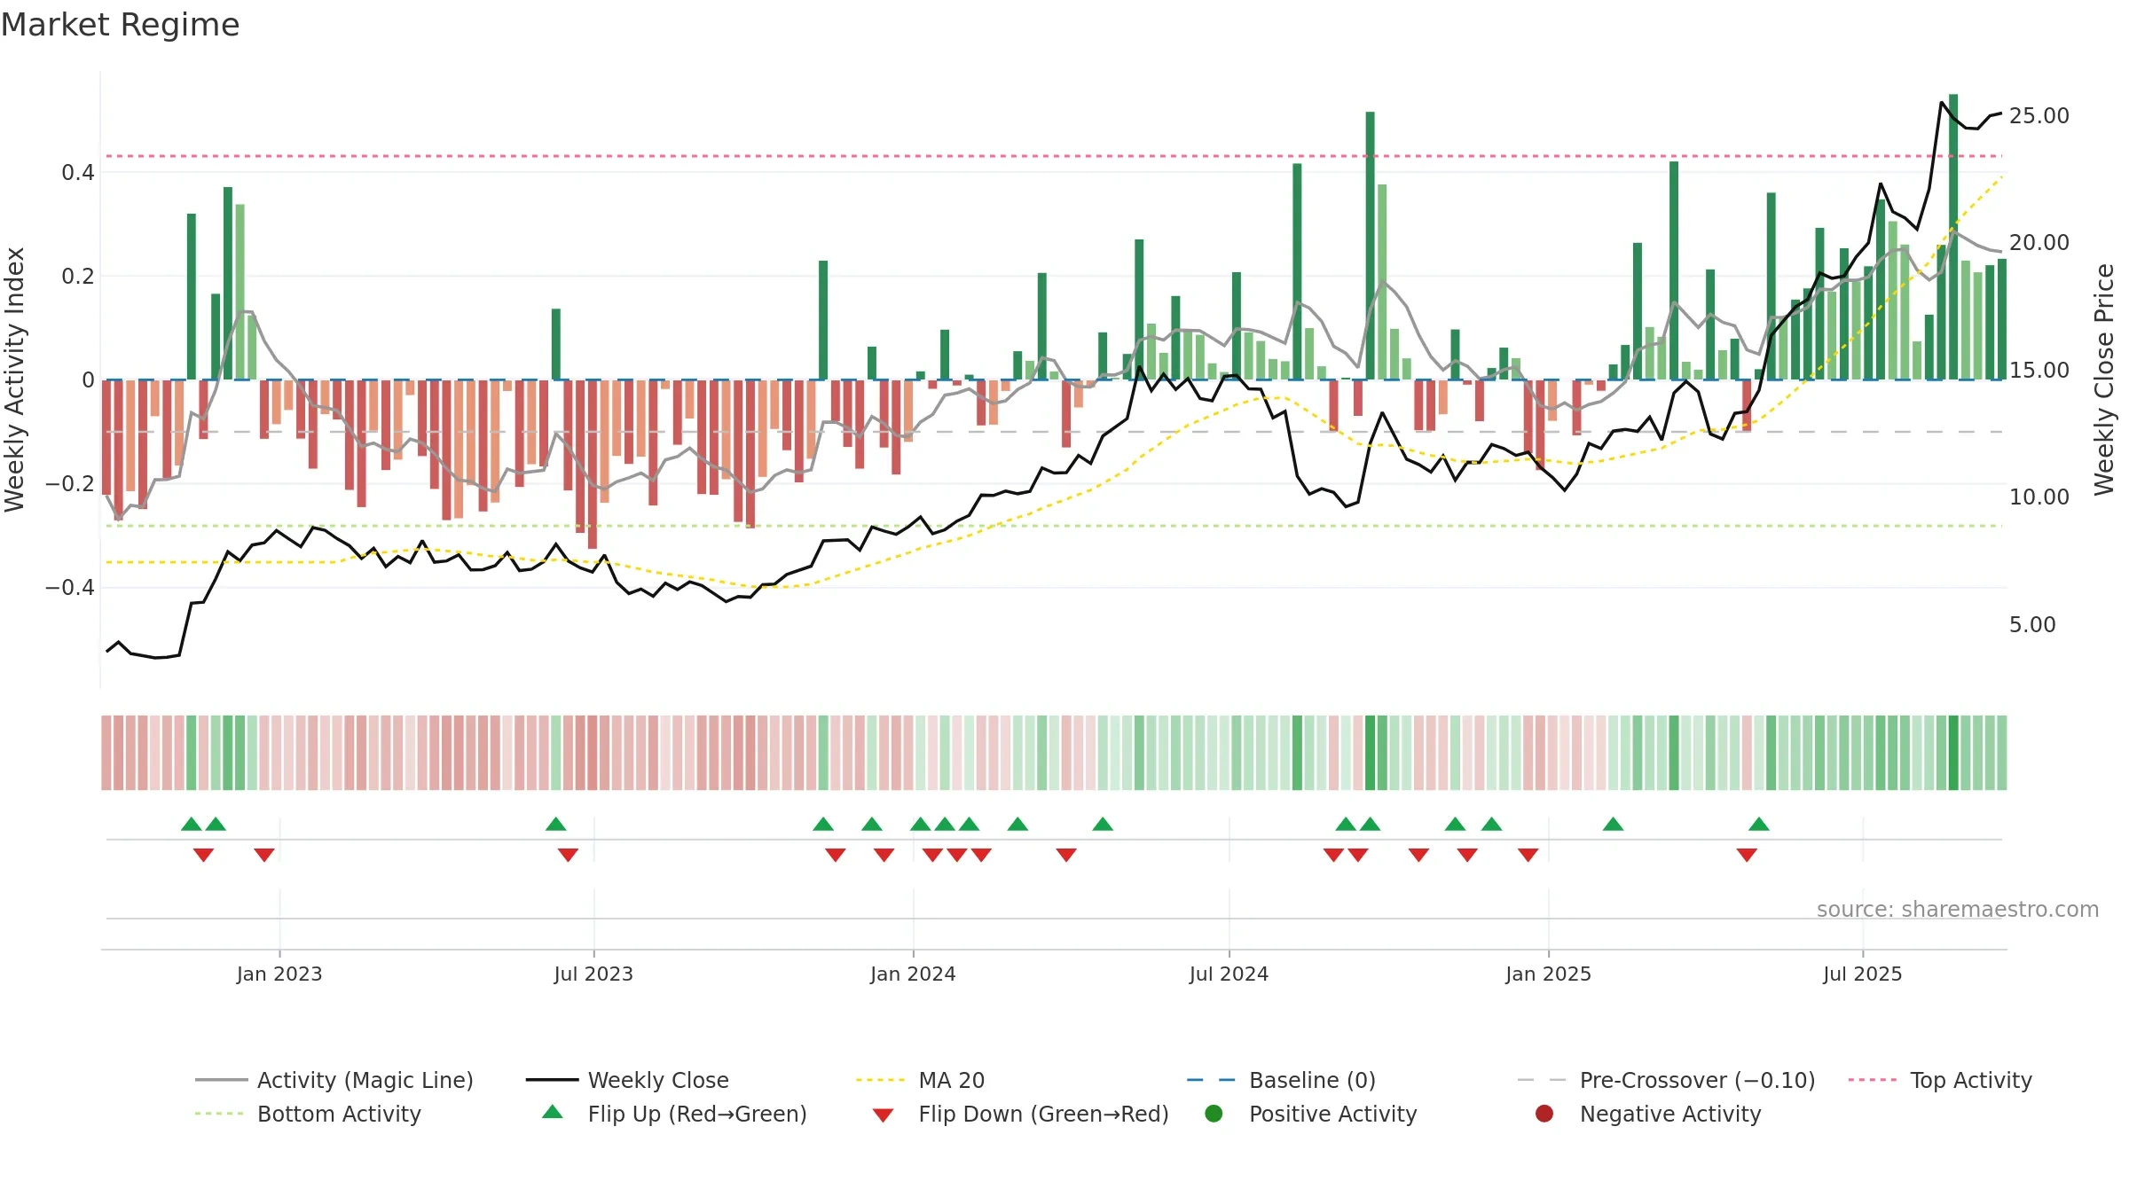Screen dimensions: 2129x1197
Task: Click the Flip Down triangle nearest Jul 2023
Action: tap(568, 855)
